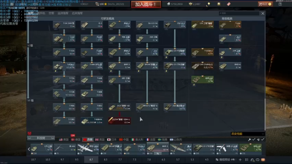Select the 7.0 lineup preset
This screenshot has height=164, width=292.
(149, 160)
